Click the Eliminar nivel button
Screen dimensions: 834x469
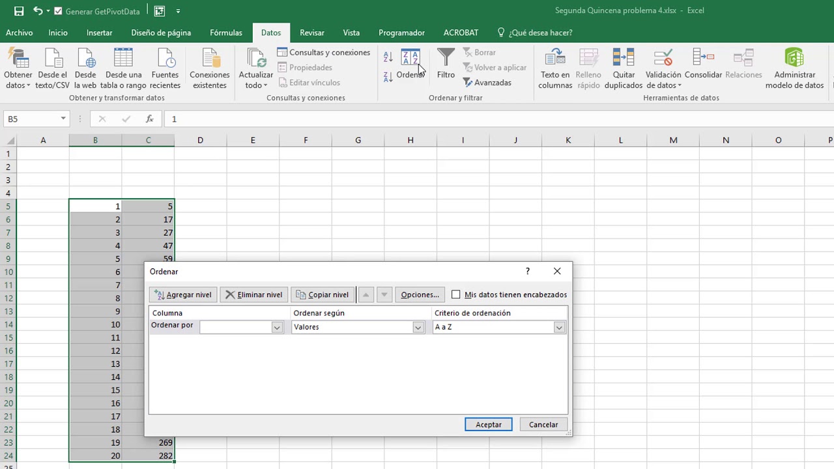[254, 294]
